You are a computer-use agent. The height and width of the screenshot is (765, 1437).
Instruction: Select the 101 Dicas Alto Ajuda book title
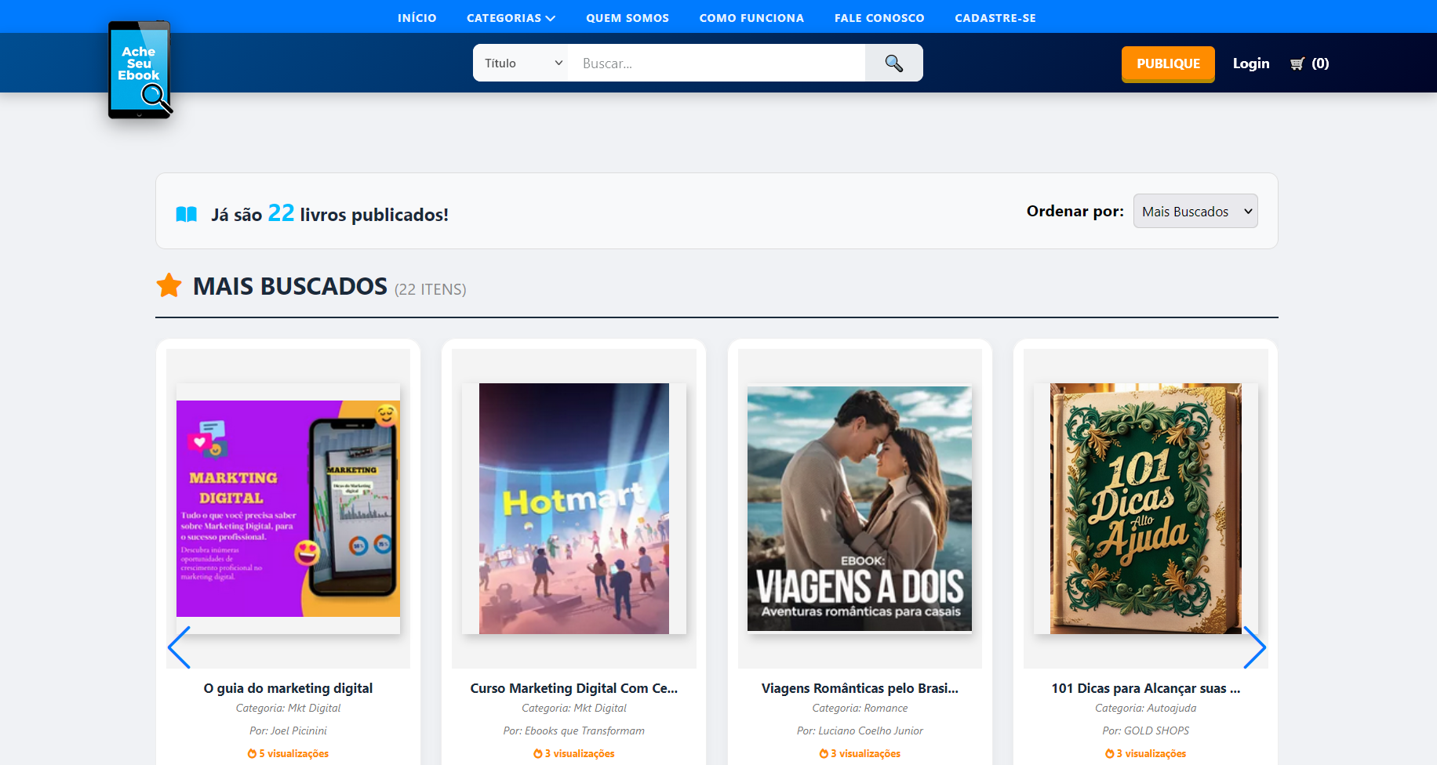point(1145,688)
